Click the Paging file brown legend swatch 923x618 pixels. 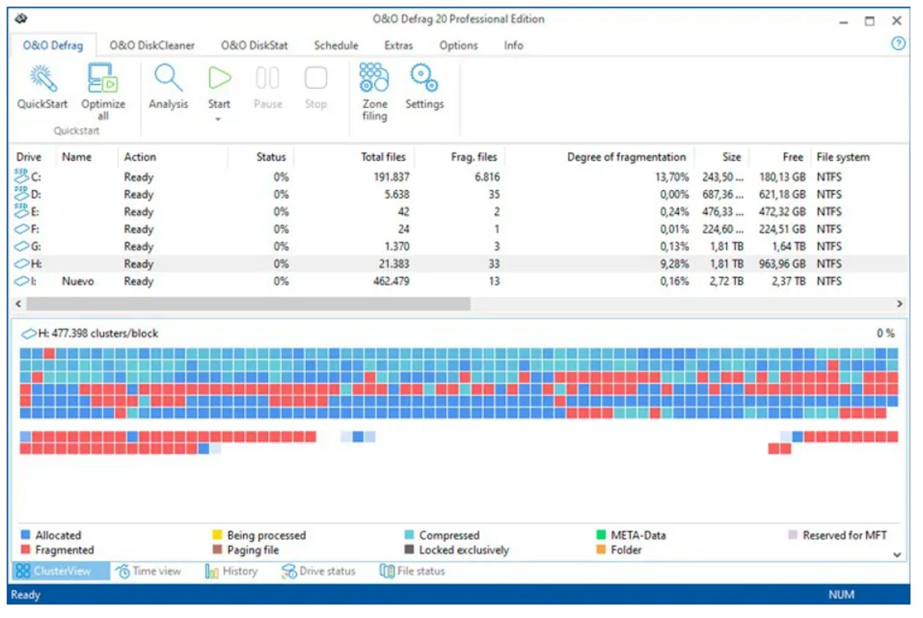(x=217, y=549)
